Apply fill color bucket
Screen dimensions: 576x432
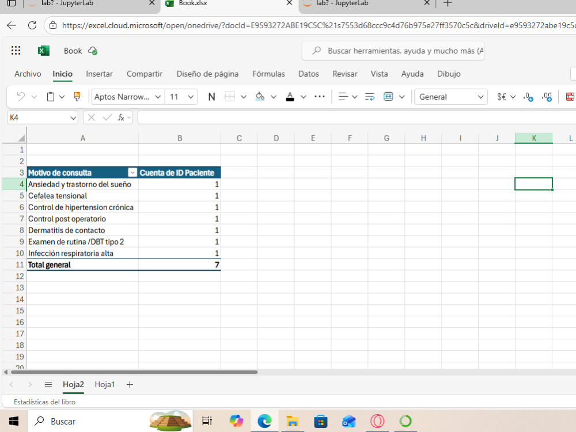(260, 97)
